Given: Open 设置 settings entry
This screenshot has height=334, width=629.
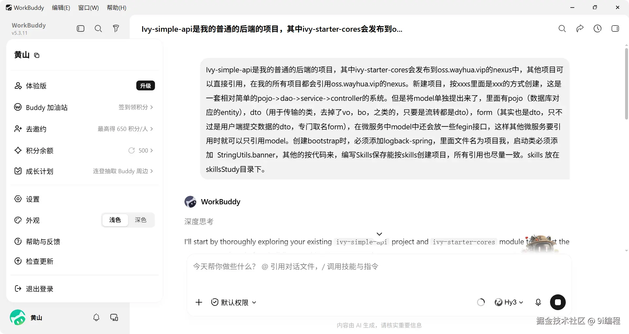Looking at the screenshot, I should (x=85, y=199).
